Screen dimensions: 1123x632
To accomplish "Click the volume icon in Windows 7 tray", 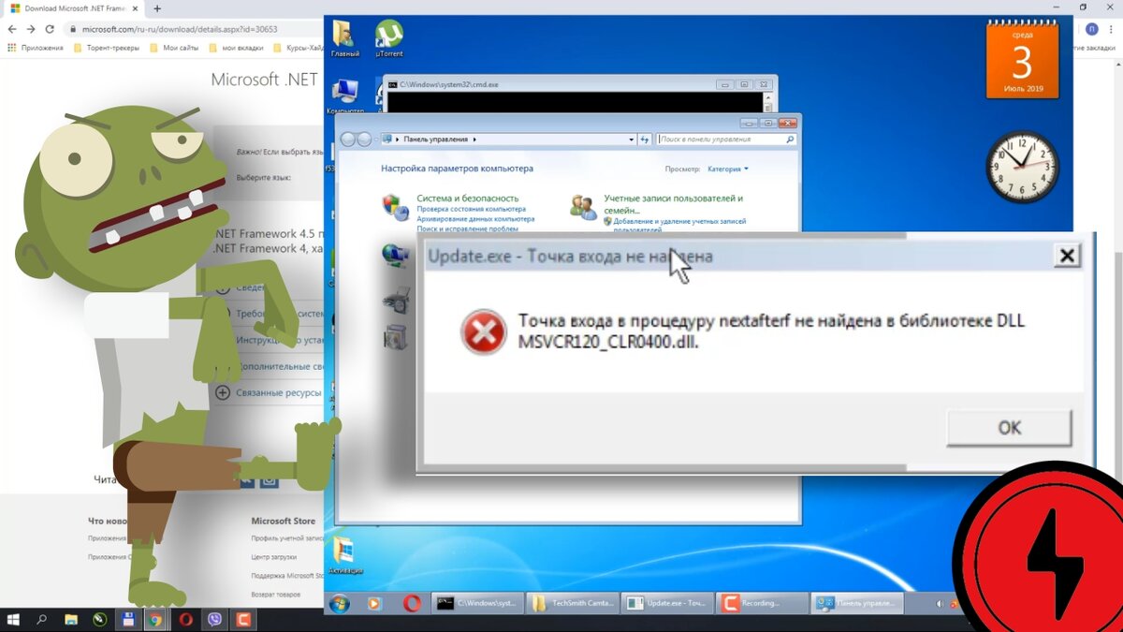I will pyautogui.click(x=942, y=605).
